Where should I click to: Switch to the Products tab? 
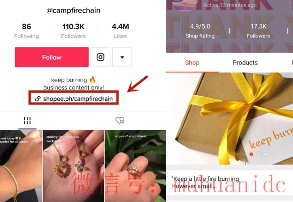click(245, 63)
